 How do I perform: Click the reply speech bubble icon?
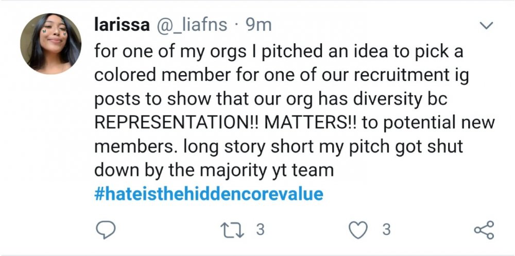click(106, 229)
